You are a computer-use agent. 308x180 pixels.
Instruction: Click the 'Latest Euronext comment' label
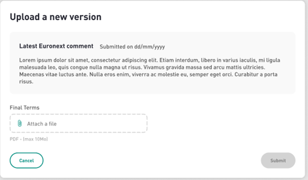tap(56, 46)
